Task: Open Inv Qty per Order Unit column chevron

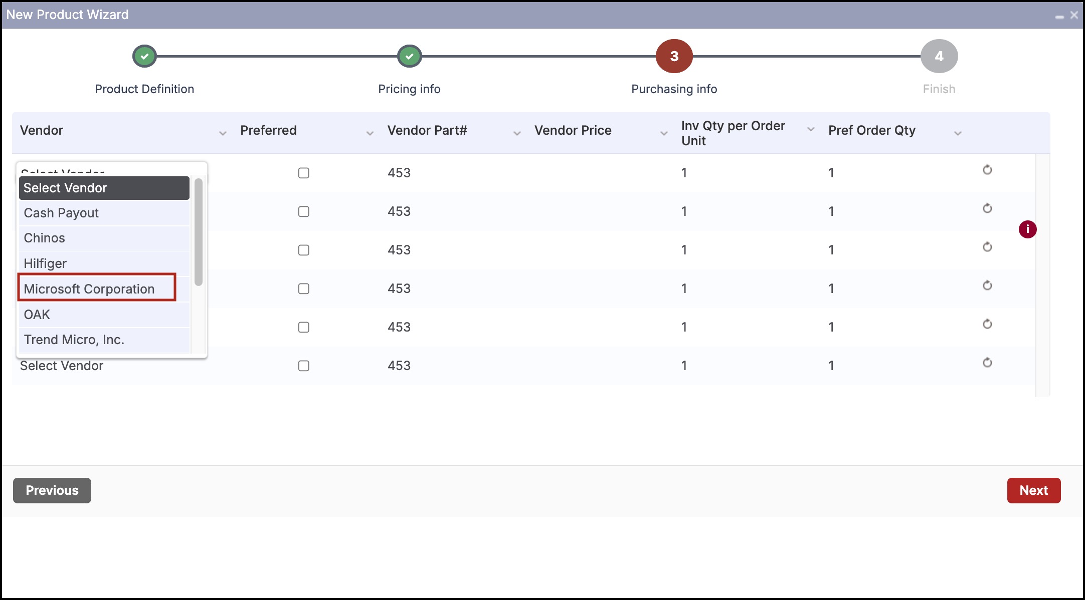Action: pyautogui.click(x=811, y=129)
